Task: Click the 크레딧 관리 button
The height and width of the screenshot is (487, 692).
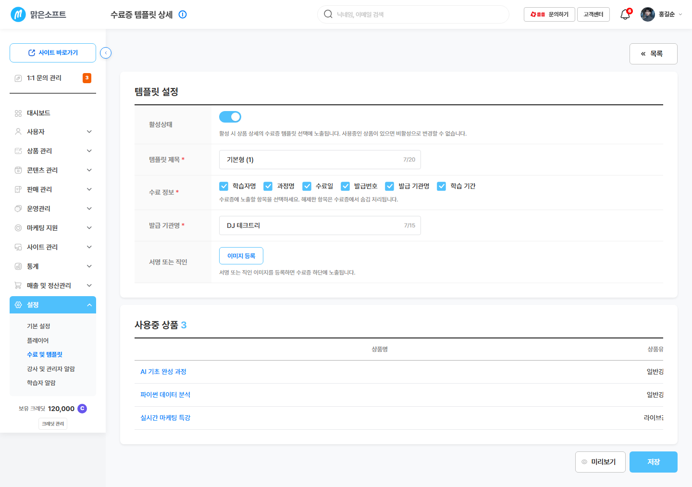Action: click(x=53, y=424)
